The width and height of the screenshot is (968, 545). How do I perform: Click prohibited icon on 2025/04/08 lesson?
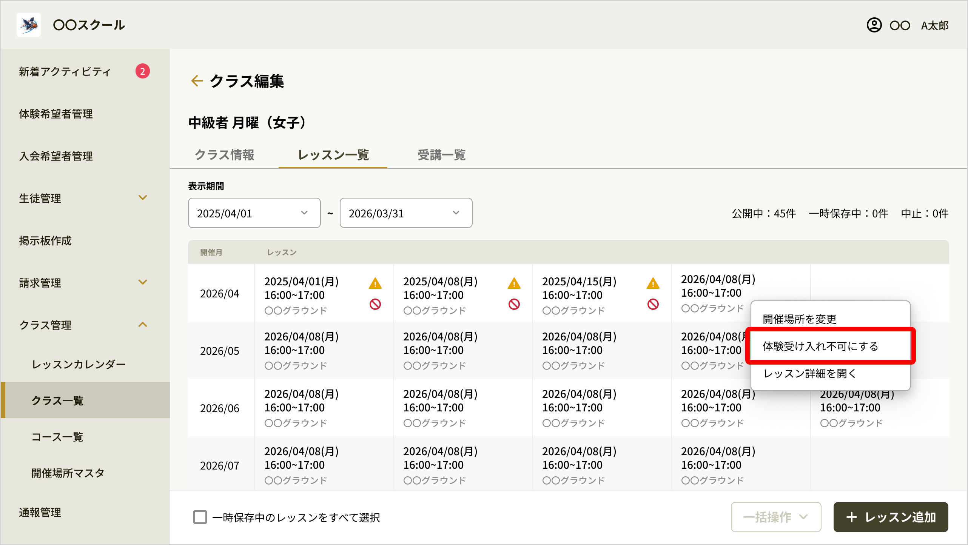514,304
